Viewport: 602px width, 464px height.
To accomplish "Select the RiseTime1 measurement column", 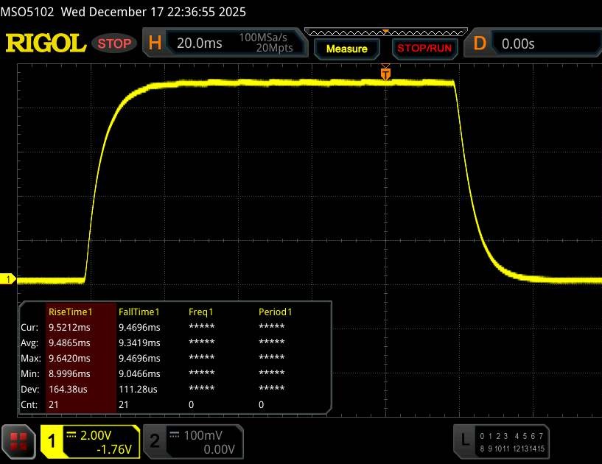I will pos(69,312).
